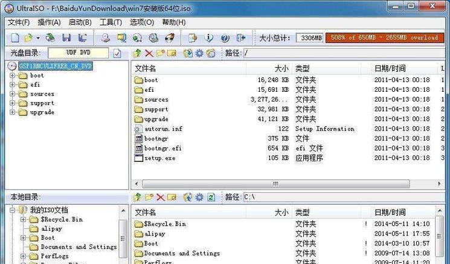450x264 pixels.
Task: Go up one level in the disc directory
Action: click(138, 53)
